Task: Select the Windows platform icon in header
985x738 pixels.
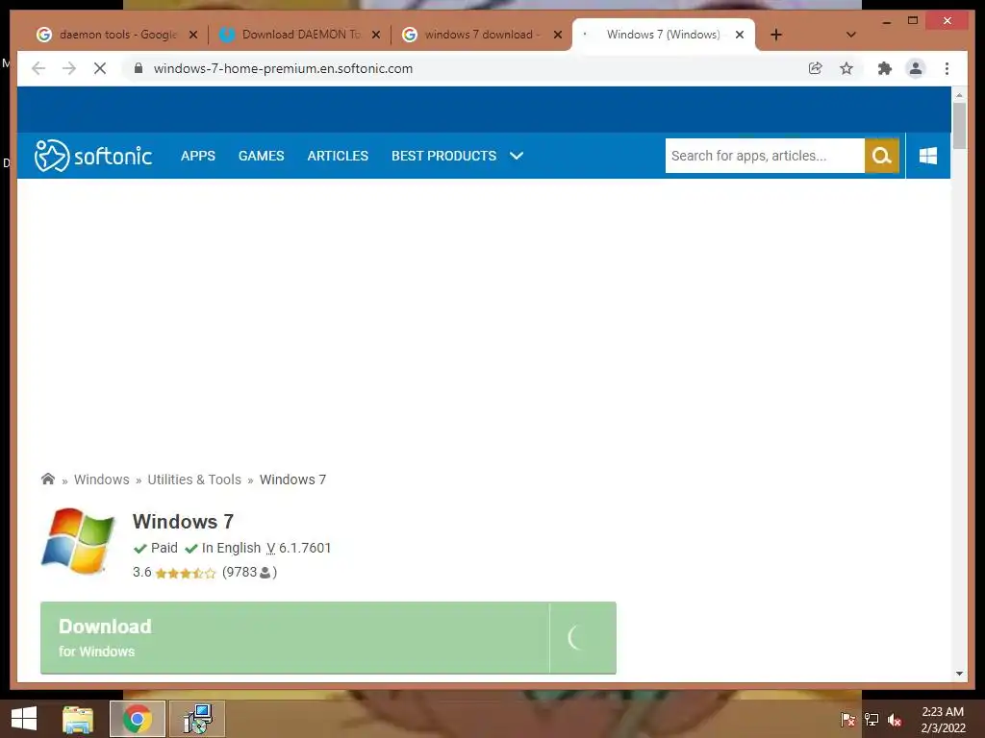Action: 928,156
